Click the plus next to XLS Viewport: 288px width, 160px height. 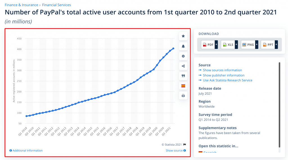(236, 45)
